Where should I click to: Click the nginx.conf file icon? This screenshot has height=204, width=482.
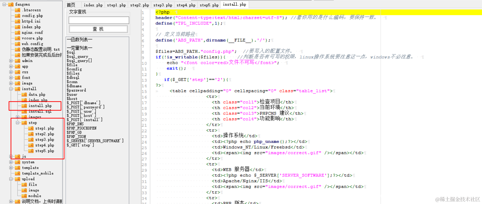pyautogui.click(x=18, y=33)
